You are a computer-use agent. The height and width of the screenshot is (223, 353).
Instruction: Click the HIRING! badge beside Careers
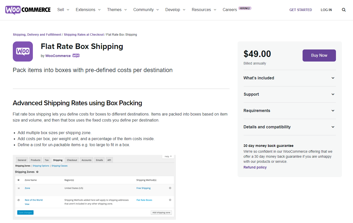(x=245, y=8)
